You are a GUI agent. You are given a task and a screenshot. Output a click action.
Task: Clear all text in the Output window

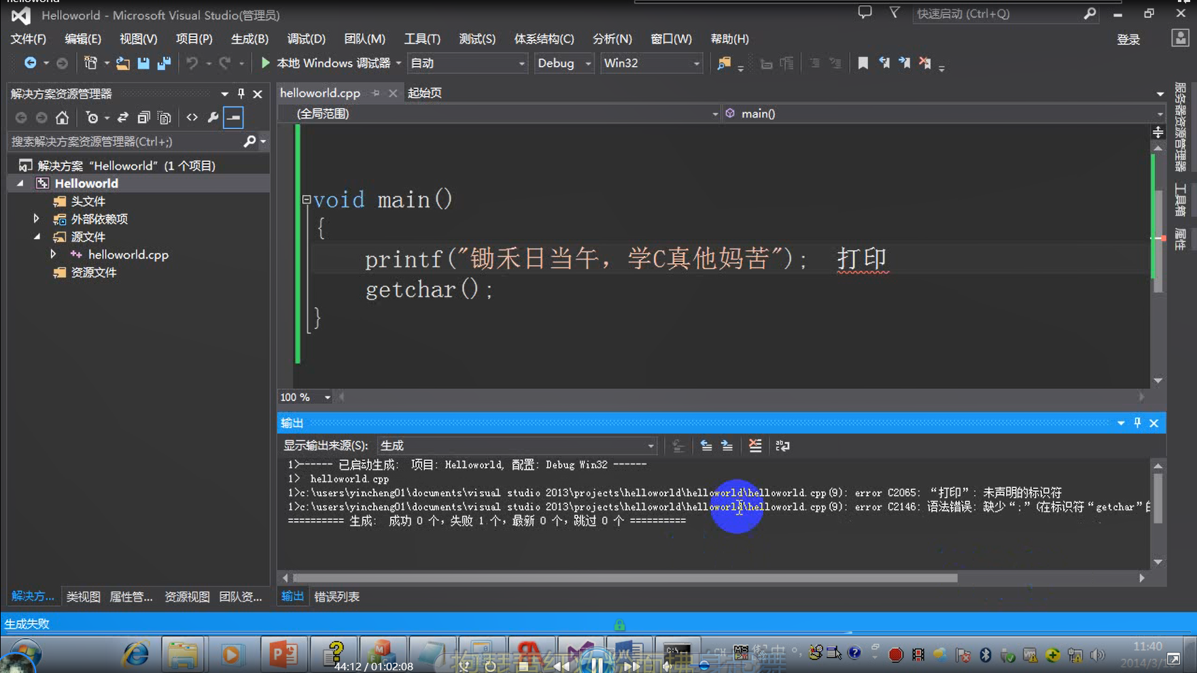coord(754,445)
